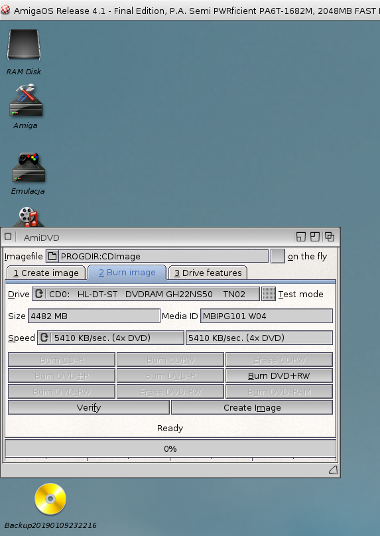Select the Amiga drive icon on desktop

coord(26,101)
